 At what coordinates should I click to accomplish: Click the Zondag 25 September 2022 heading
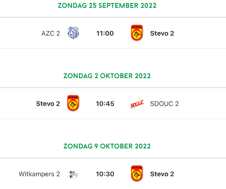point(107,6)
